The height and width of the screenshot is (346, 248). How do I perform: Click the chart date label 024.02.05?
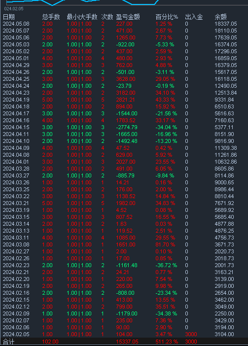coord(14,9)
